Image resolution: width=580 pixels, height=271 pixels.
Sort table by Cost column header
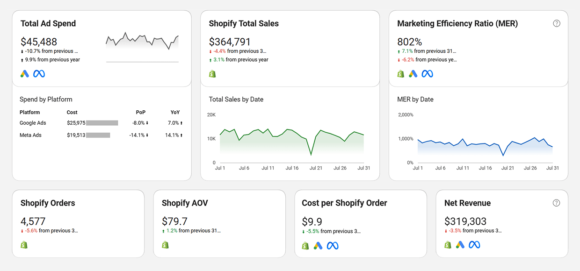pyautogui.click(x=72, y=112)
